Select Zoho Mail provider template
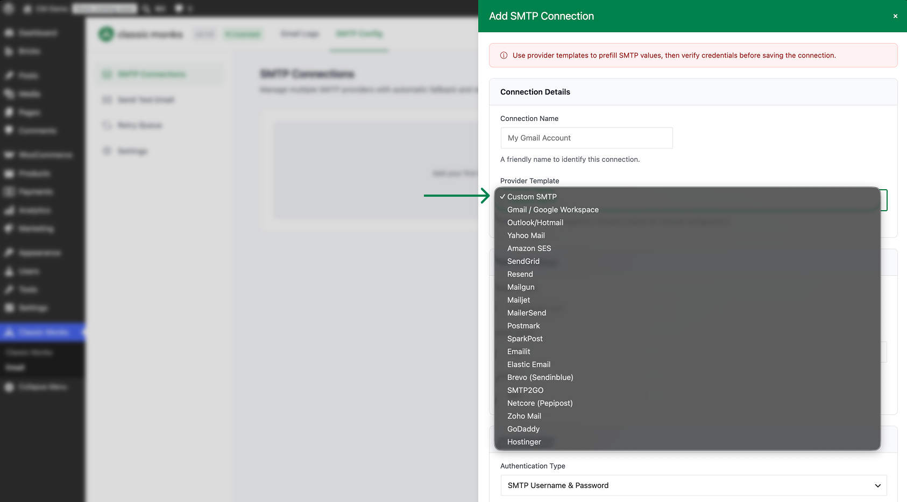The width and height of the screenshot is (907, 502). click(x=687, y=416)
